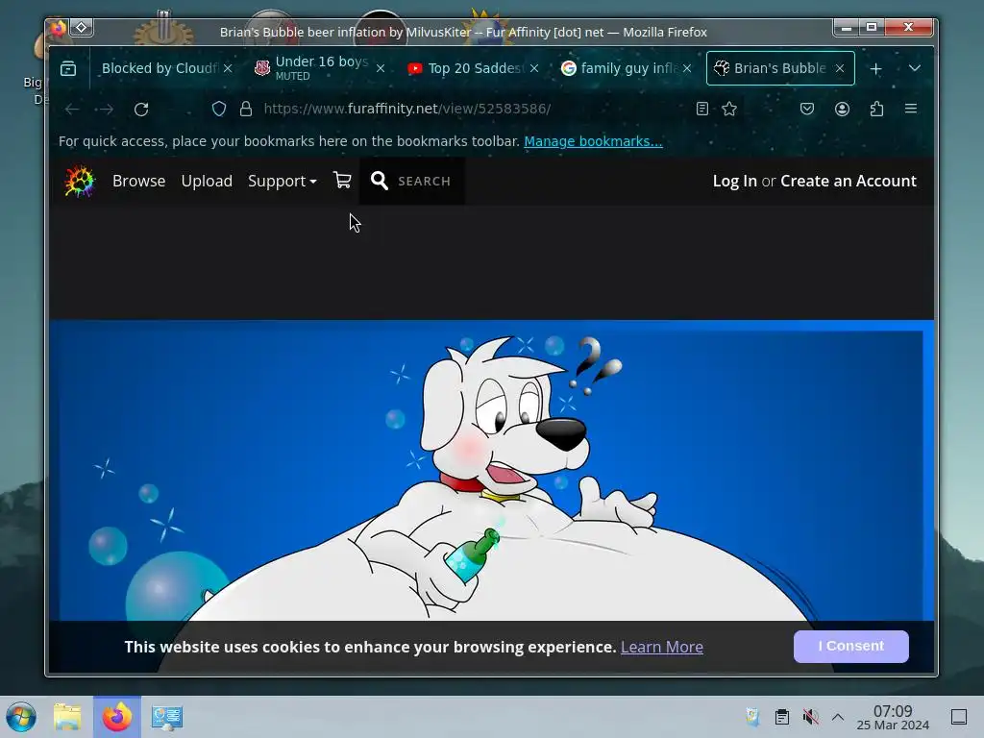This screenshot has width=984, height=738.
Task: Open the window on-all-desktops pin icon
Action: pyautogui.click(x=82, y=28)
